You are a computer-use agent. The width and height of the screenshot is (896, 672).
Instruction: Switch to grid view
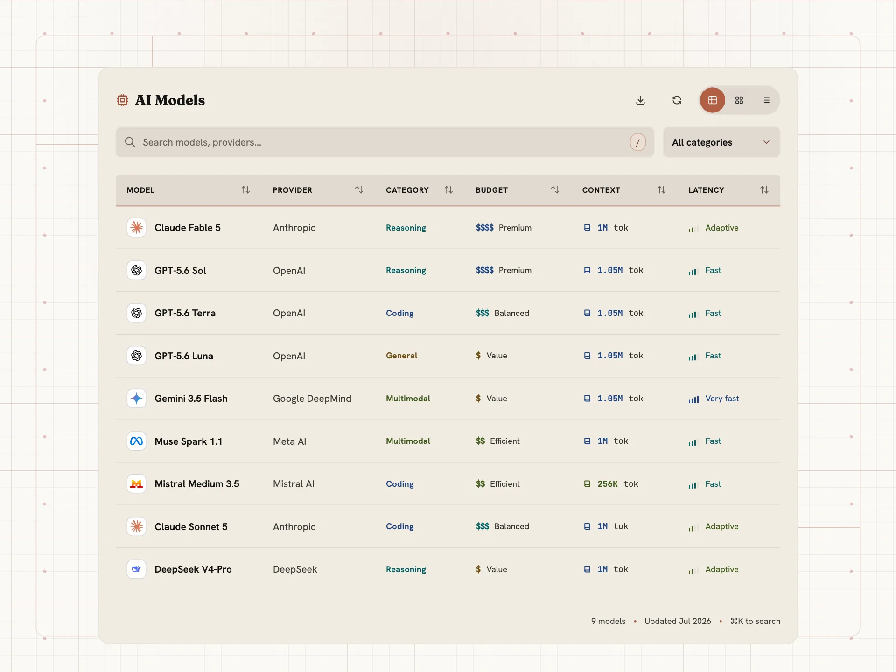(x=739, y=100)
